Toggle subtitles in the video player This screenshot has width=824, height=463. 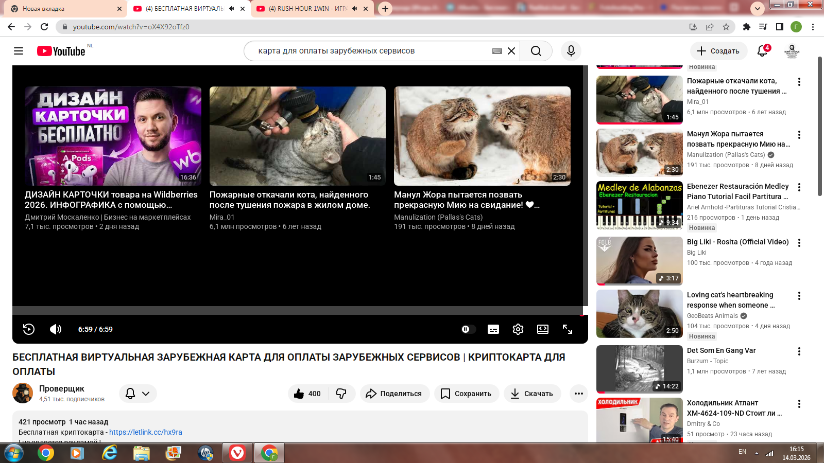click(493, 329)
